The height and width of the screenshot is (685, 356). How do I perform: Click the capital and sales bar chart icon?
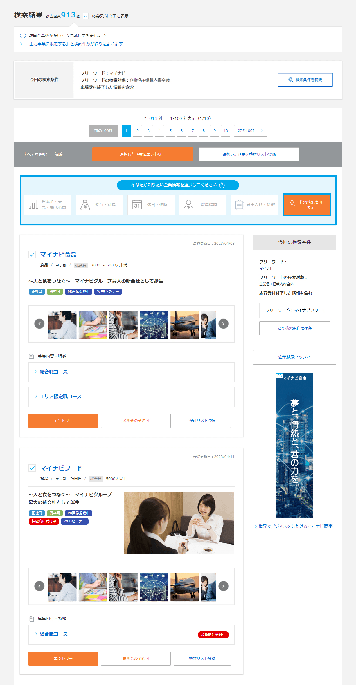pos(33,205)
